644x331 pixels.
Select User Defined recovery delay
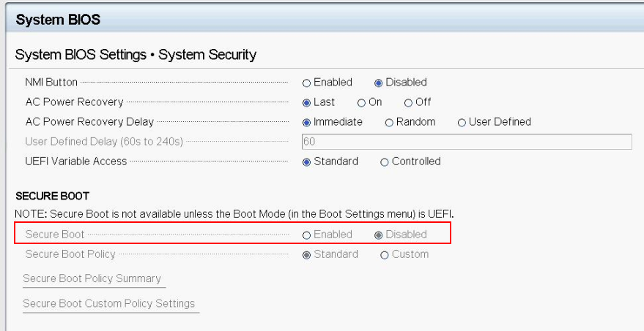pos(462,122)
